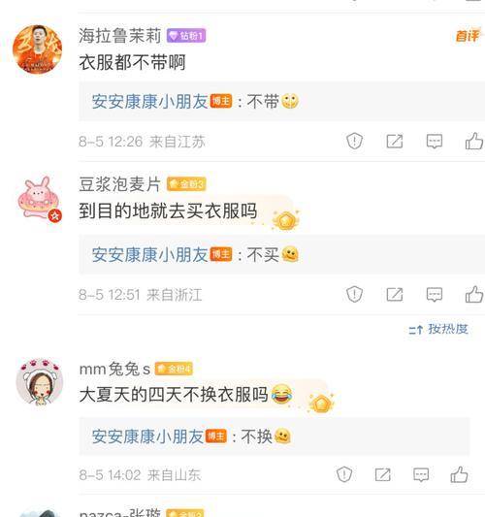
Task: Open 海拉鲁茉莉's profile avatar
Action: [37, 49]
